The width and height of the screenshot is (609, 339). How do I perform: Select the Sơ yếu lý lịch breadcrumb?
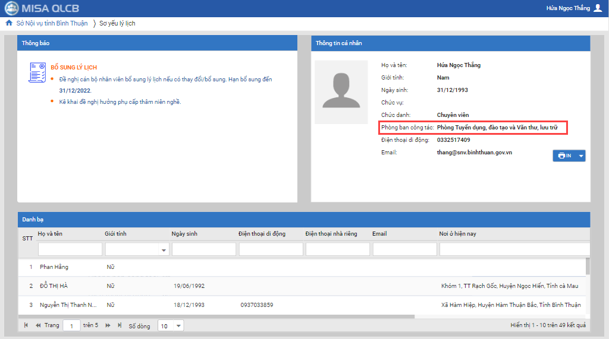[117, 23]
